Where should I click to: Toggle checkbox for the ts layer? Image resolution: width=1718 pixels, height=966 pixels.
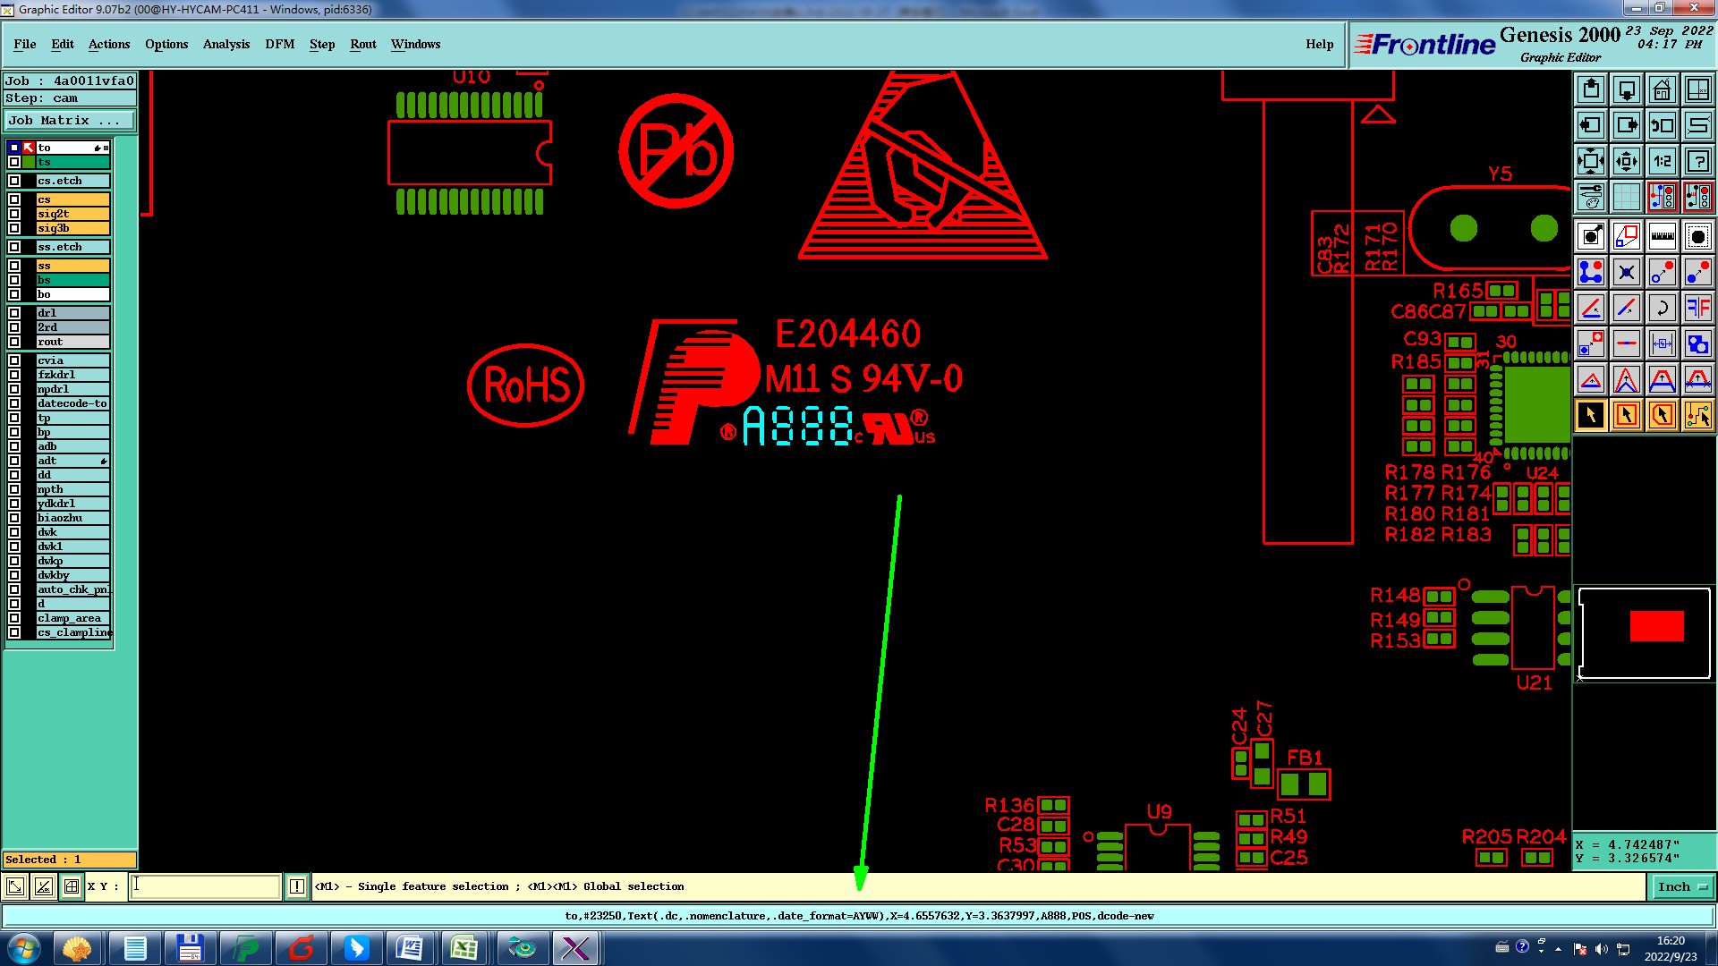(14, 162)
